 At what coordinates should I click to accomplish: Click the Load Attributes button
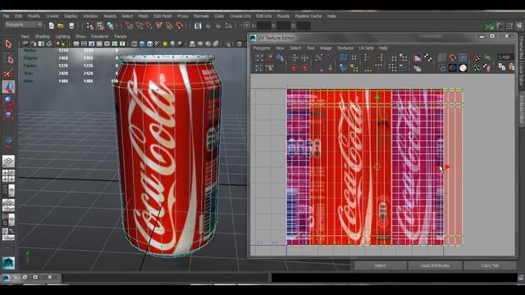(x=435, y=265)
